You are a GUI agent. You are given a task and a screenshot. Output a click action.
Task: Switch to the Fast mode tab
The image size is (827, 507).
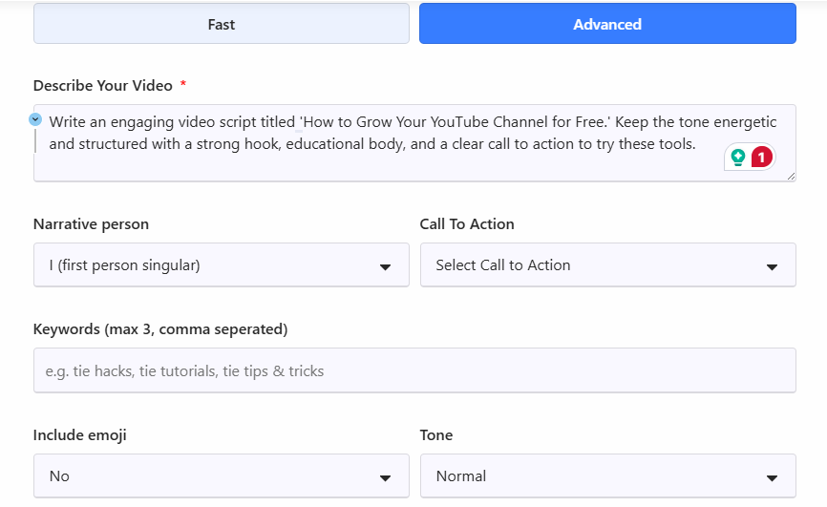point(222,24)
